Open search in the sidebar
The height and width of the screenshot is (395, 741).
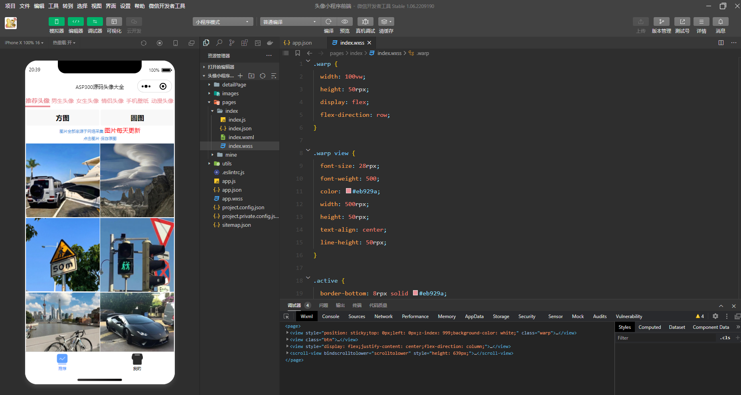[219, 43]
